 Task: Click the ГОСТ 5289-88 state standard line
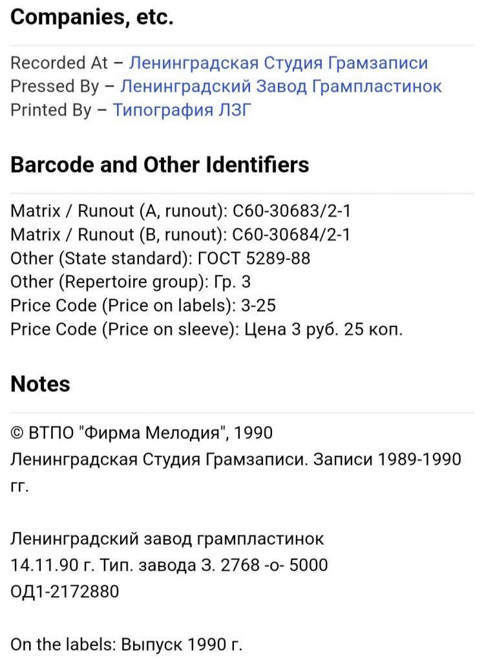point(160,258)
